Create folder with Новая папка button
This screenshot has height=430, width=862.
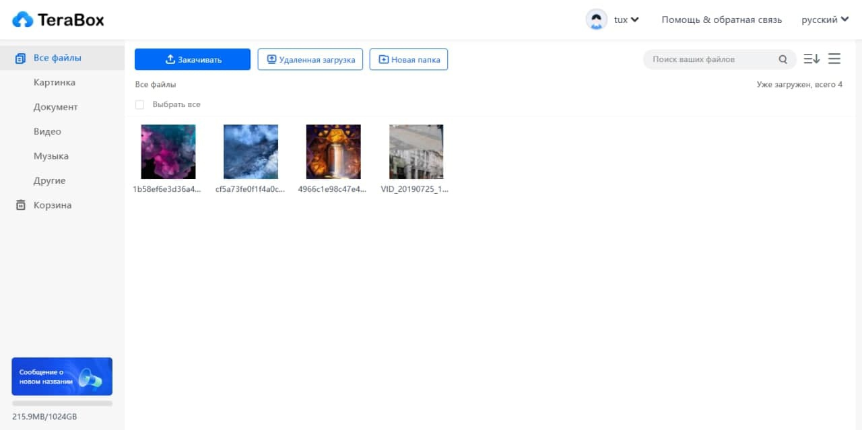click(x=409, y=59)
